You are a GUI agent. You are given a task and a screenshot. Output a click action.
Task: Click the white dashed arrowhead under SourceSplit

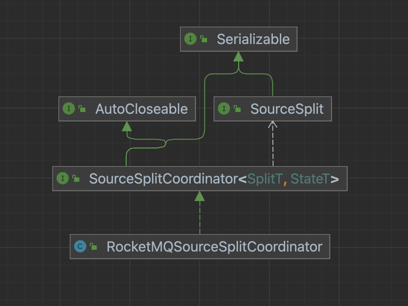273,126
